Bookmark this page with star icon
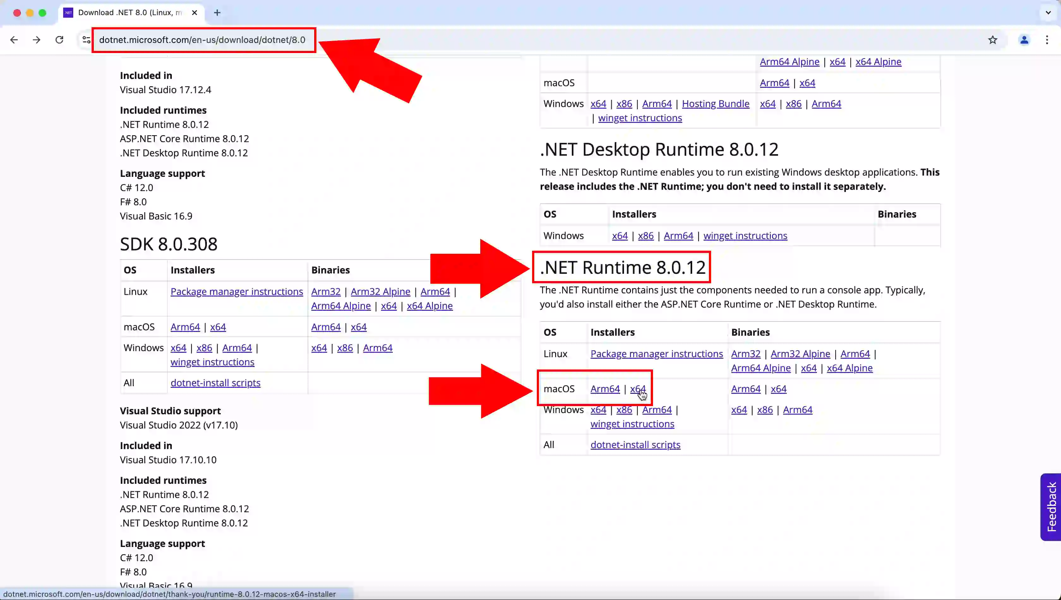 click(x=992, y=40)
